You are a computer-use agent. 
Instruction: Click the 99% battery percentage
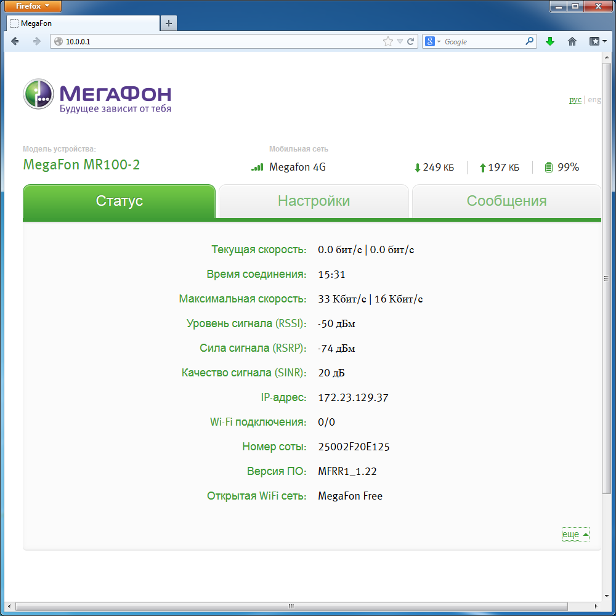568,168
